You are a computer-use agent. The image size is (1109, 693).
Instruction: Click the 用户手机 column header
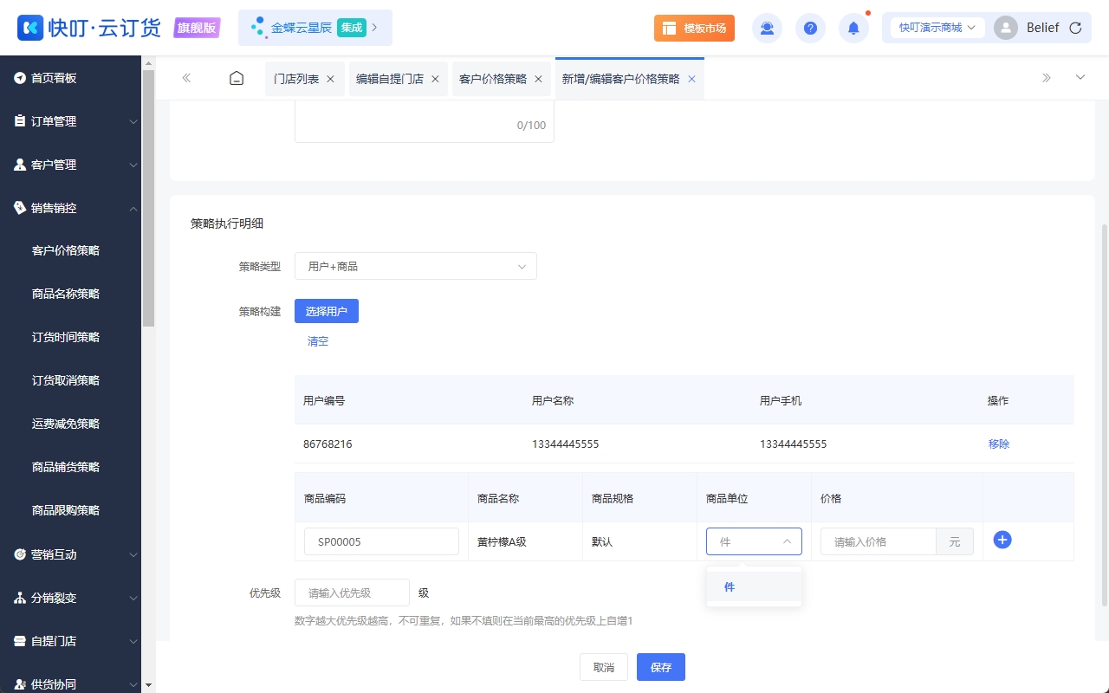click(x=781, y=400)
